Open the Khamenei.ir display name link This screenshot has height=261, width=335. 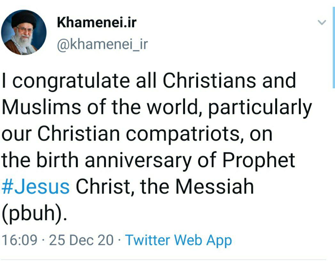97,22
